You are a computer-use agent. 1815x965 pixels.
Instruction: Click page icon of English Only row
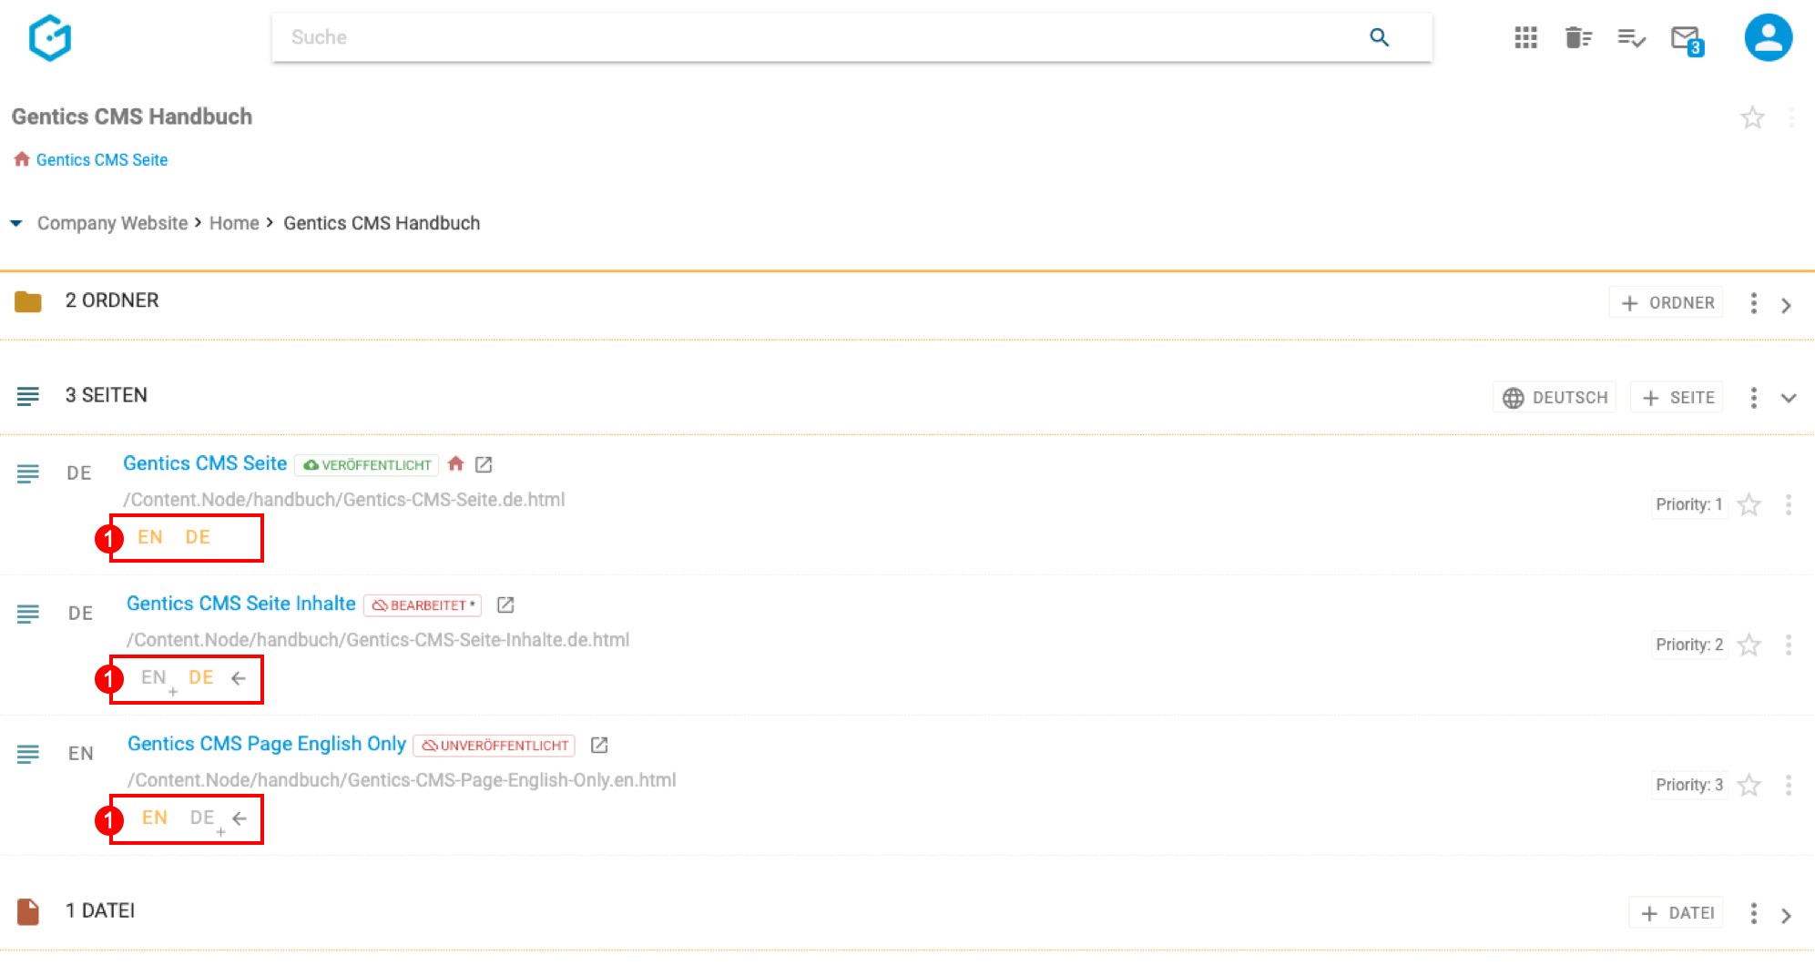(28, 754)
